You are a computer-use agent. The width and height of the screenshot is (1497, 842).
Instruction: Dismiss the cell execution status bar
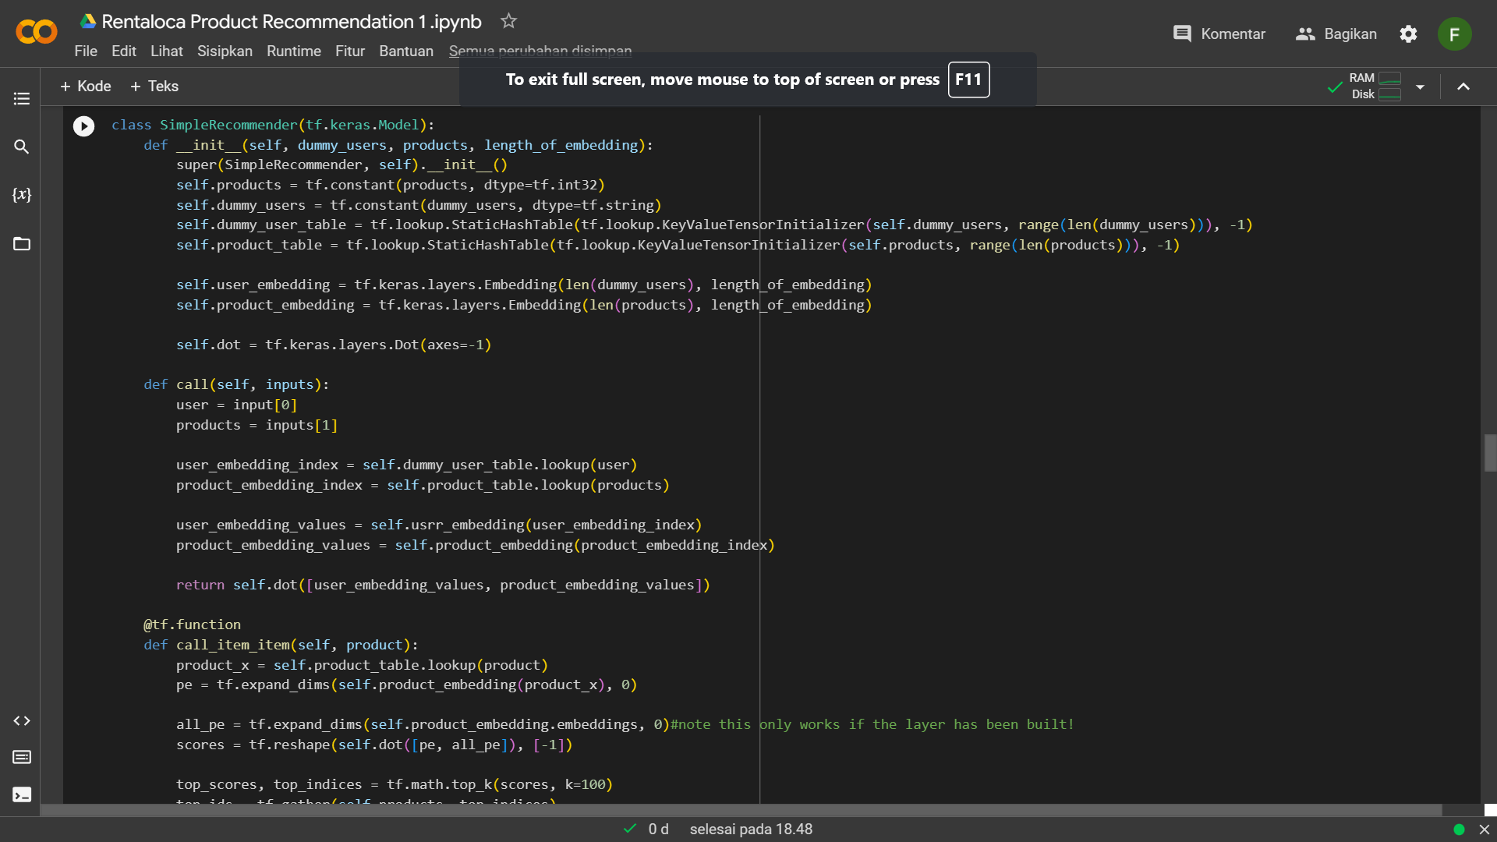(x=1484, y=829)
